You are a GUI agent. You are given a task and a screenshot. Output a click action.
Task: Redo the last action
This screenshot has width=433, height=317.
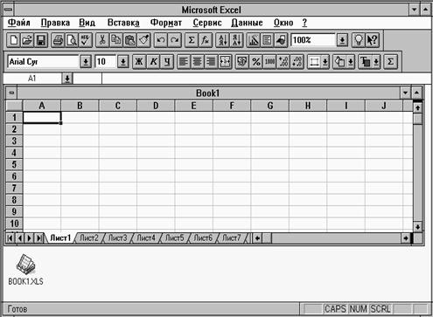pyautogui.click(x=175, y=40)
